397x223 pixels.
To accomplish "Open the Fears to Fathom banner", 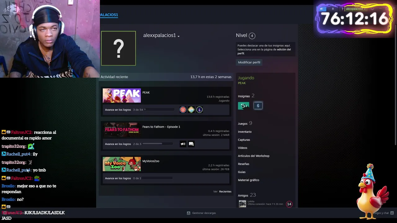I will (x=122, y=130).
